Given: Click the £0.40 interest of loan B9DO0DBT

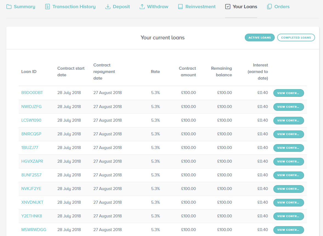Looking at the screenshot, I should click(x=263, y=93).
